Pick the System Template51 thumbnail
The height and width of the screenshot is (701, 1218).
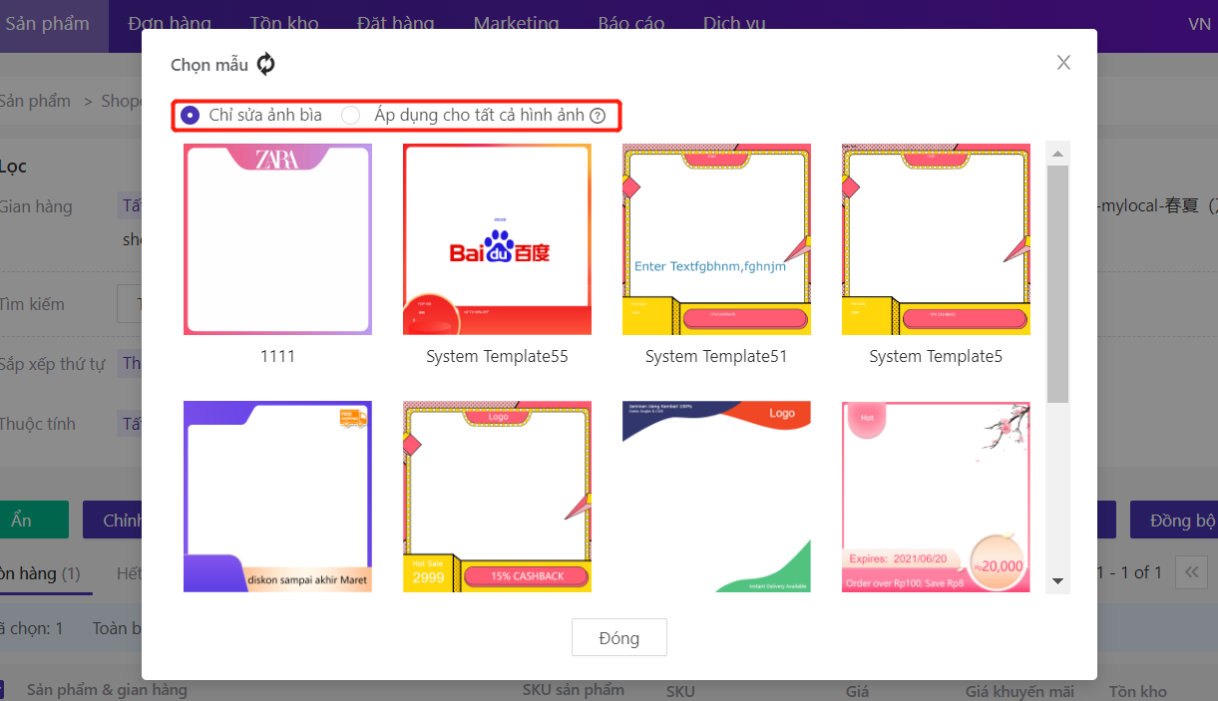click(x=716, y=239)
